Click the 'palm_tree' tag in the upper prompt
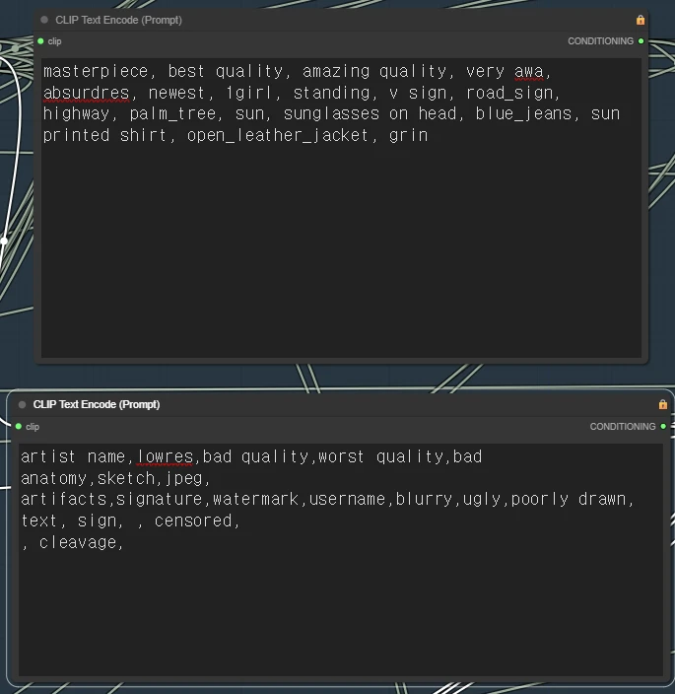The width and height of the screenshot is (675, 694). (x=173, y=114)
